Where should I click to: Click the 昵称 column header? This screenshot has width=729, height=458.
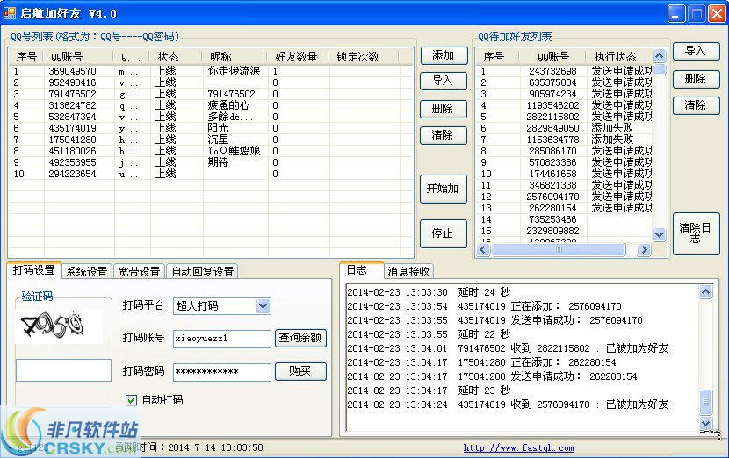235,57
